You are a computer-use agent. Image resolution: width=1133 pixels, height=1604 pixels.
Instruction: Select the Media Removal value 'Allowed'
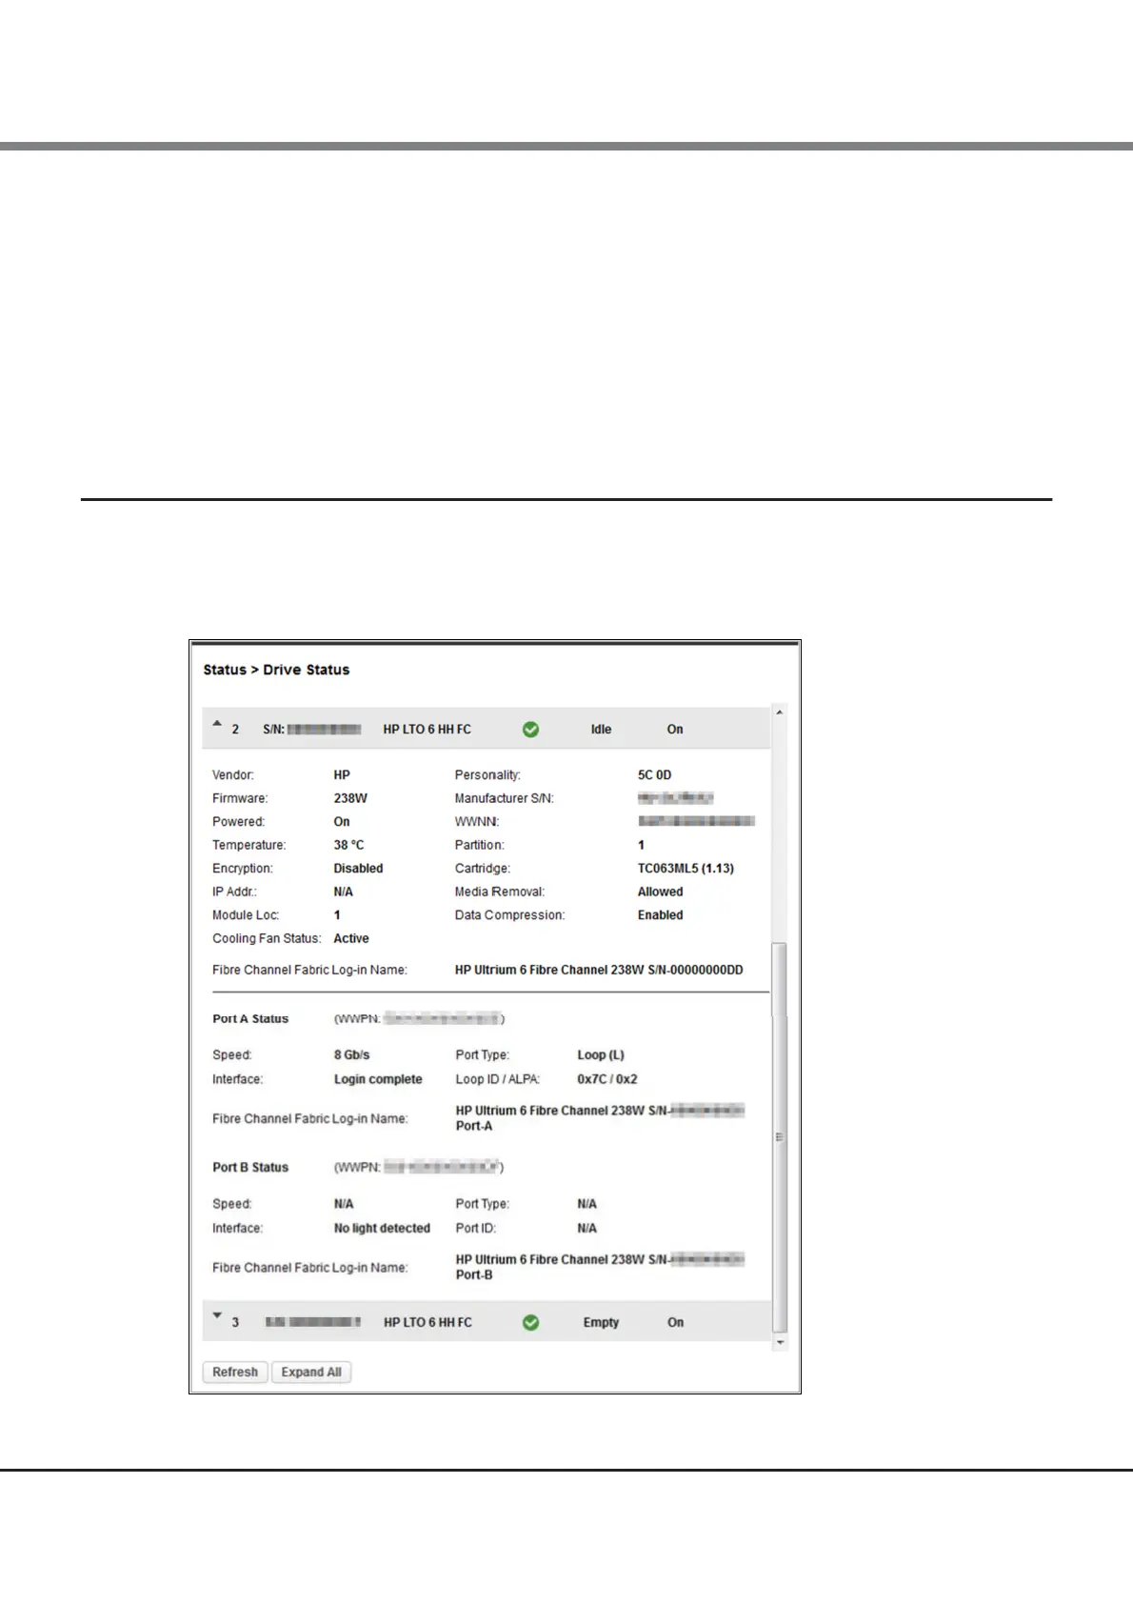660,892
